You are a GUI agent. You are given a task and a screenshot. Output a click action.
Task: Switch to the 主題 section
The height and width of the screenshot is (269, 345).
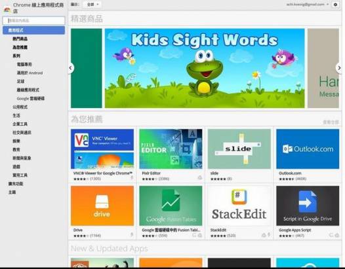(12, 192)
